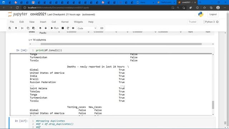Interrupt the kernel stop icon
The width and height of the screenshot is (229, 129).
click(x=63, y=28)
